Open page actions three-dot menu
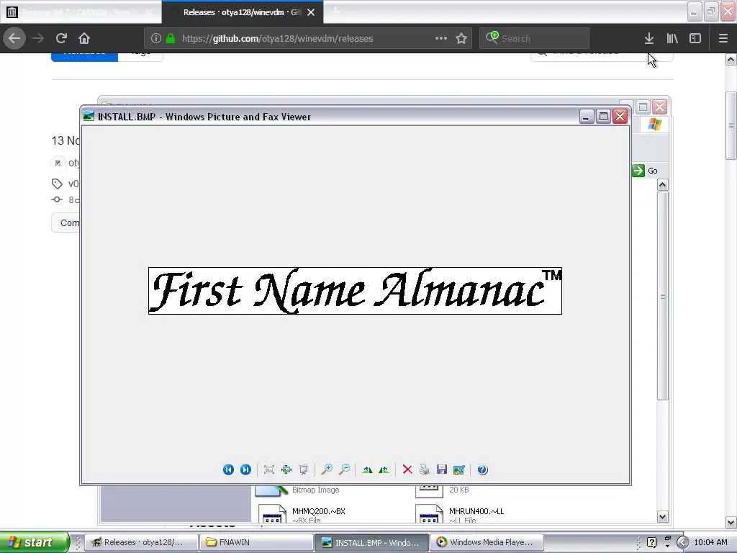737x553 pixels. tap(441, 38)
